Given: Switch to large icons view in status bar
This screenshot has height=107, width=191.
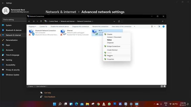Looking at the screenshot, I should click(164, 86).
